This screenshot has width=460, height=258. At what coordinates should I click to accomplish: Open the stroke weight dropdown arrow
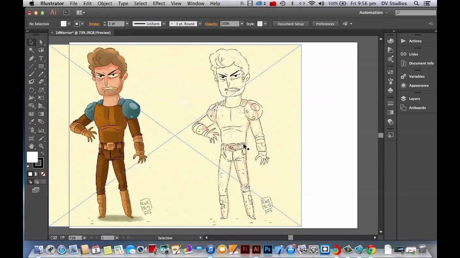click(x=127, y=24)
